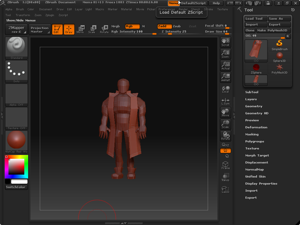Select the ZSphere tool
The height and width of the screenshot is (225, 300).
coord(256,69)
